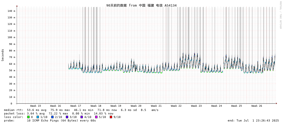Click the median rtt row label

click(x=14, y=110)
